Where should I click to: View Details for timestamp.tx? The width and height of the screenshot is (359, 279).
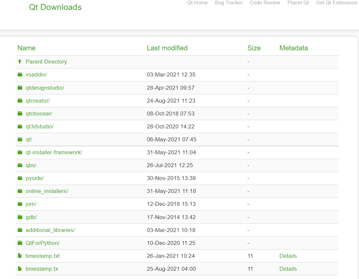coord(288,269)
